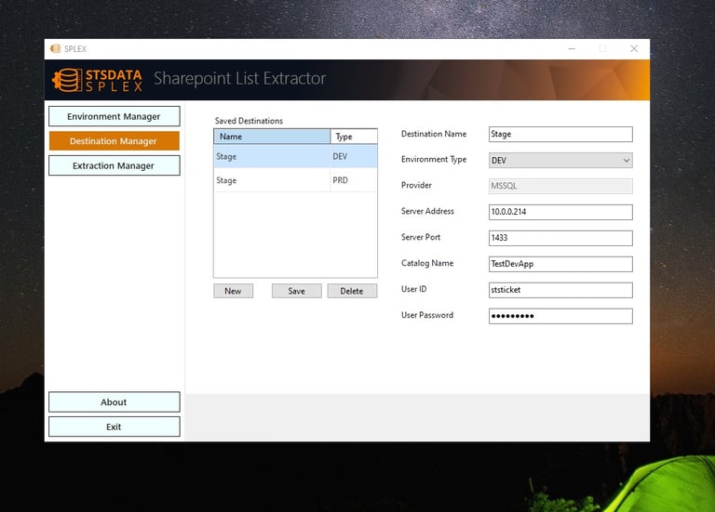Viewport: 715px width, 512px height.
Task: Click the DEV type cell
Action: pos(354,156)
